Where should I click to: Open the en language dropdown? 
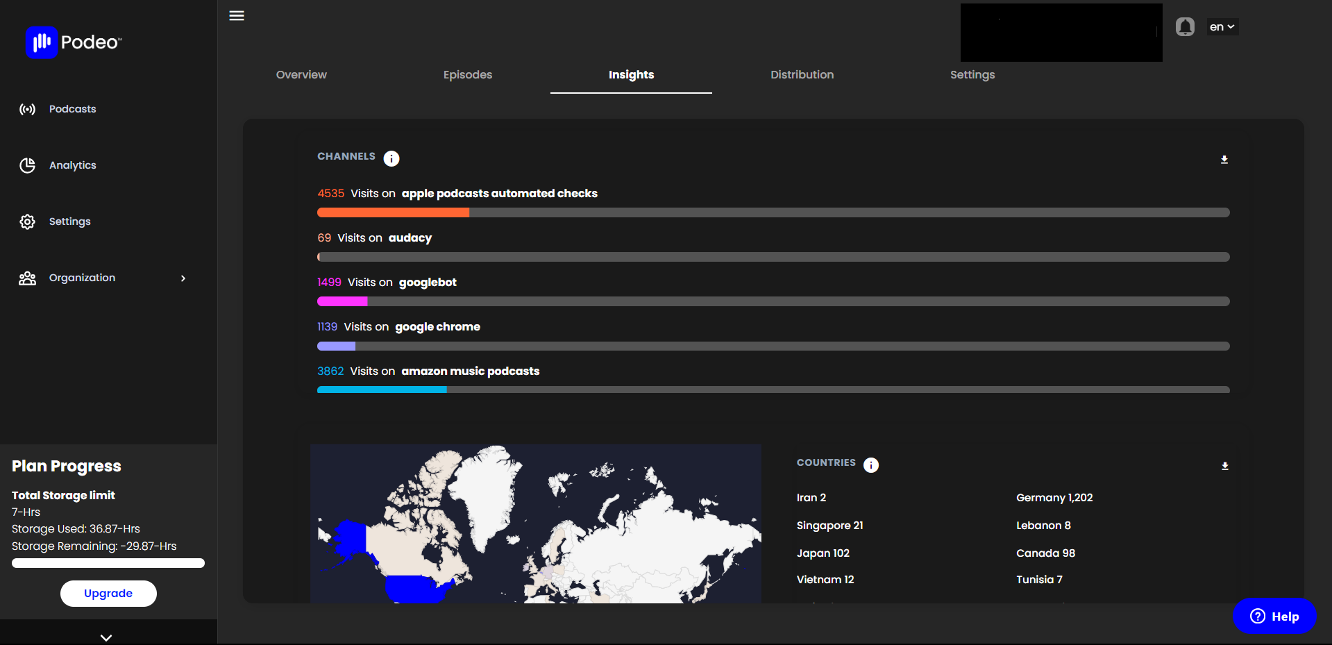click(1222, 27)
